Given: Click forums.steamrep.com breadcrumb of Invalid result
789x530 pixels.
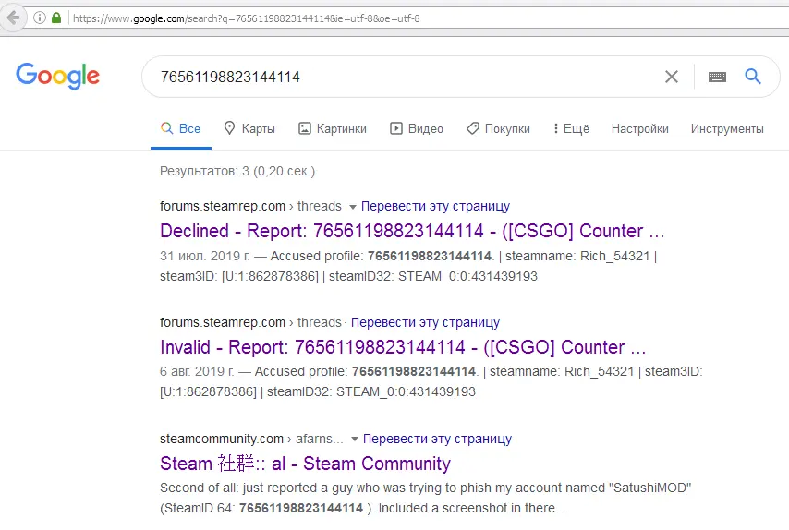Looking at the screenshot, I should coord(223,322).
